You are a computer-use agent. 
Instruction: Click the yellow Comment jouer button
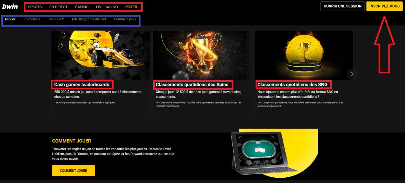coord(74,171)
